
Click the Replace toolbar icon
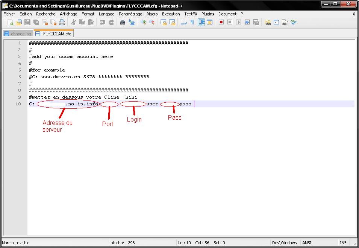(x=132, y=22)
